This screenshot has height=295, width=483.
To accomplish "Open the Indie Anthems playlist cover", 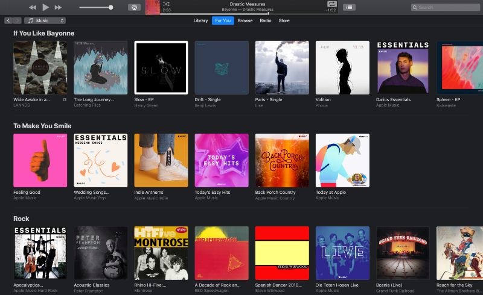I will point(161,160).
